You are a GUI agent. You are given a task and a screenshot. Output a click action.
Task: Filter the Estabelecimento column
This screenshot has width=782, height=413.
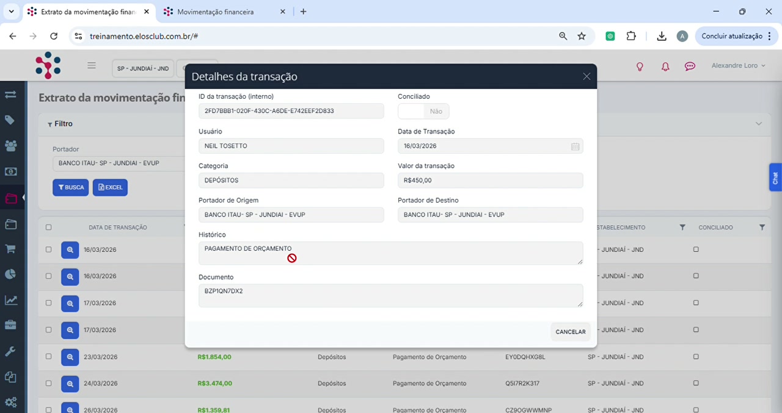pyautogui.click(x=682, y=228)
